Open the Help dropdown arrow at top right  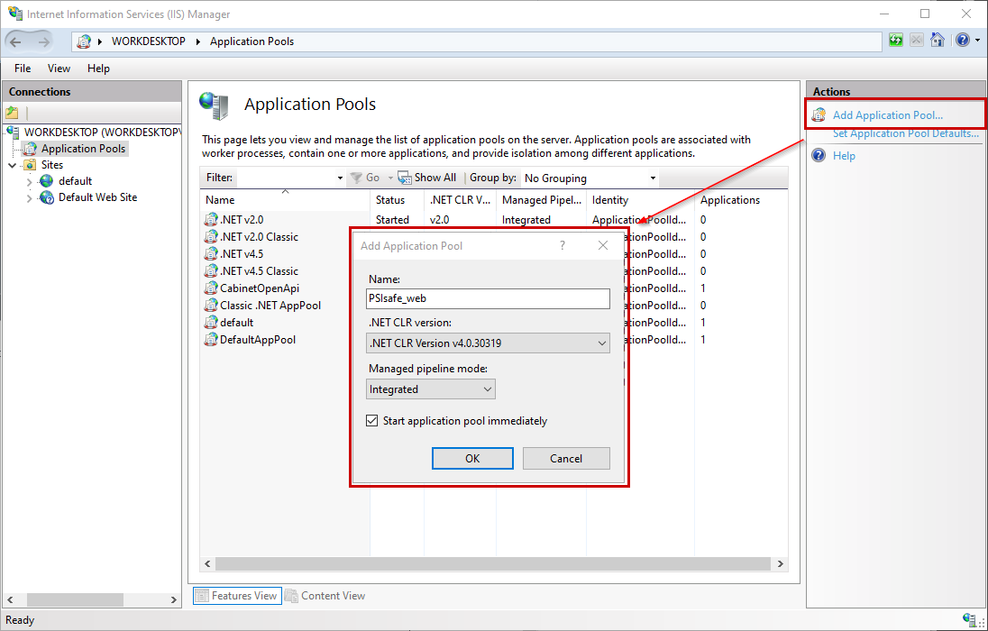pos(977,41)
